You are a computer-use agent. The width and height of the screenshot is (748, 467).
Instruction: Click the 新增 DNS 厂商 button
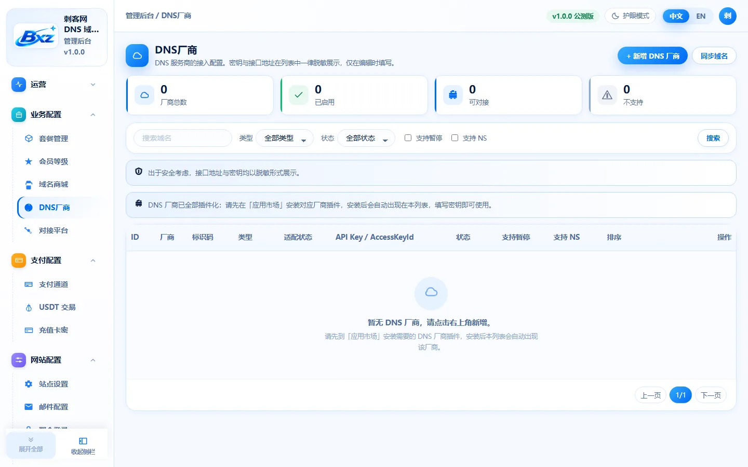click(x=652, y=56)
